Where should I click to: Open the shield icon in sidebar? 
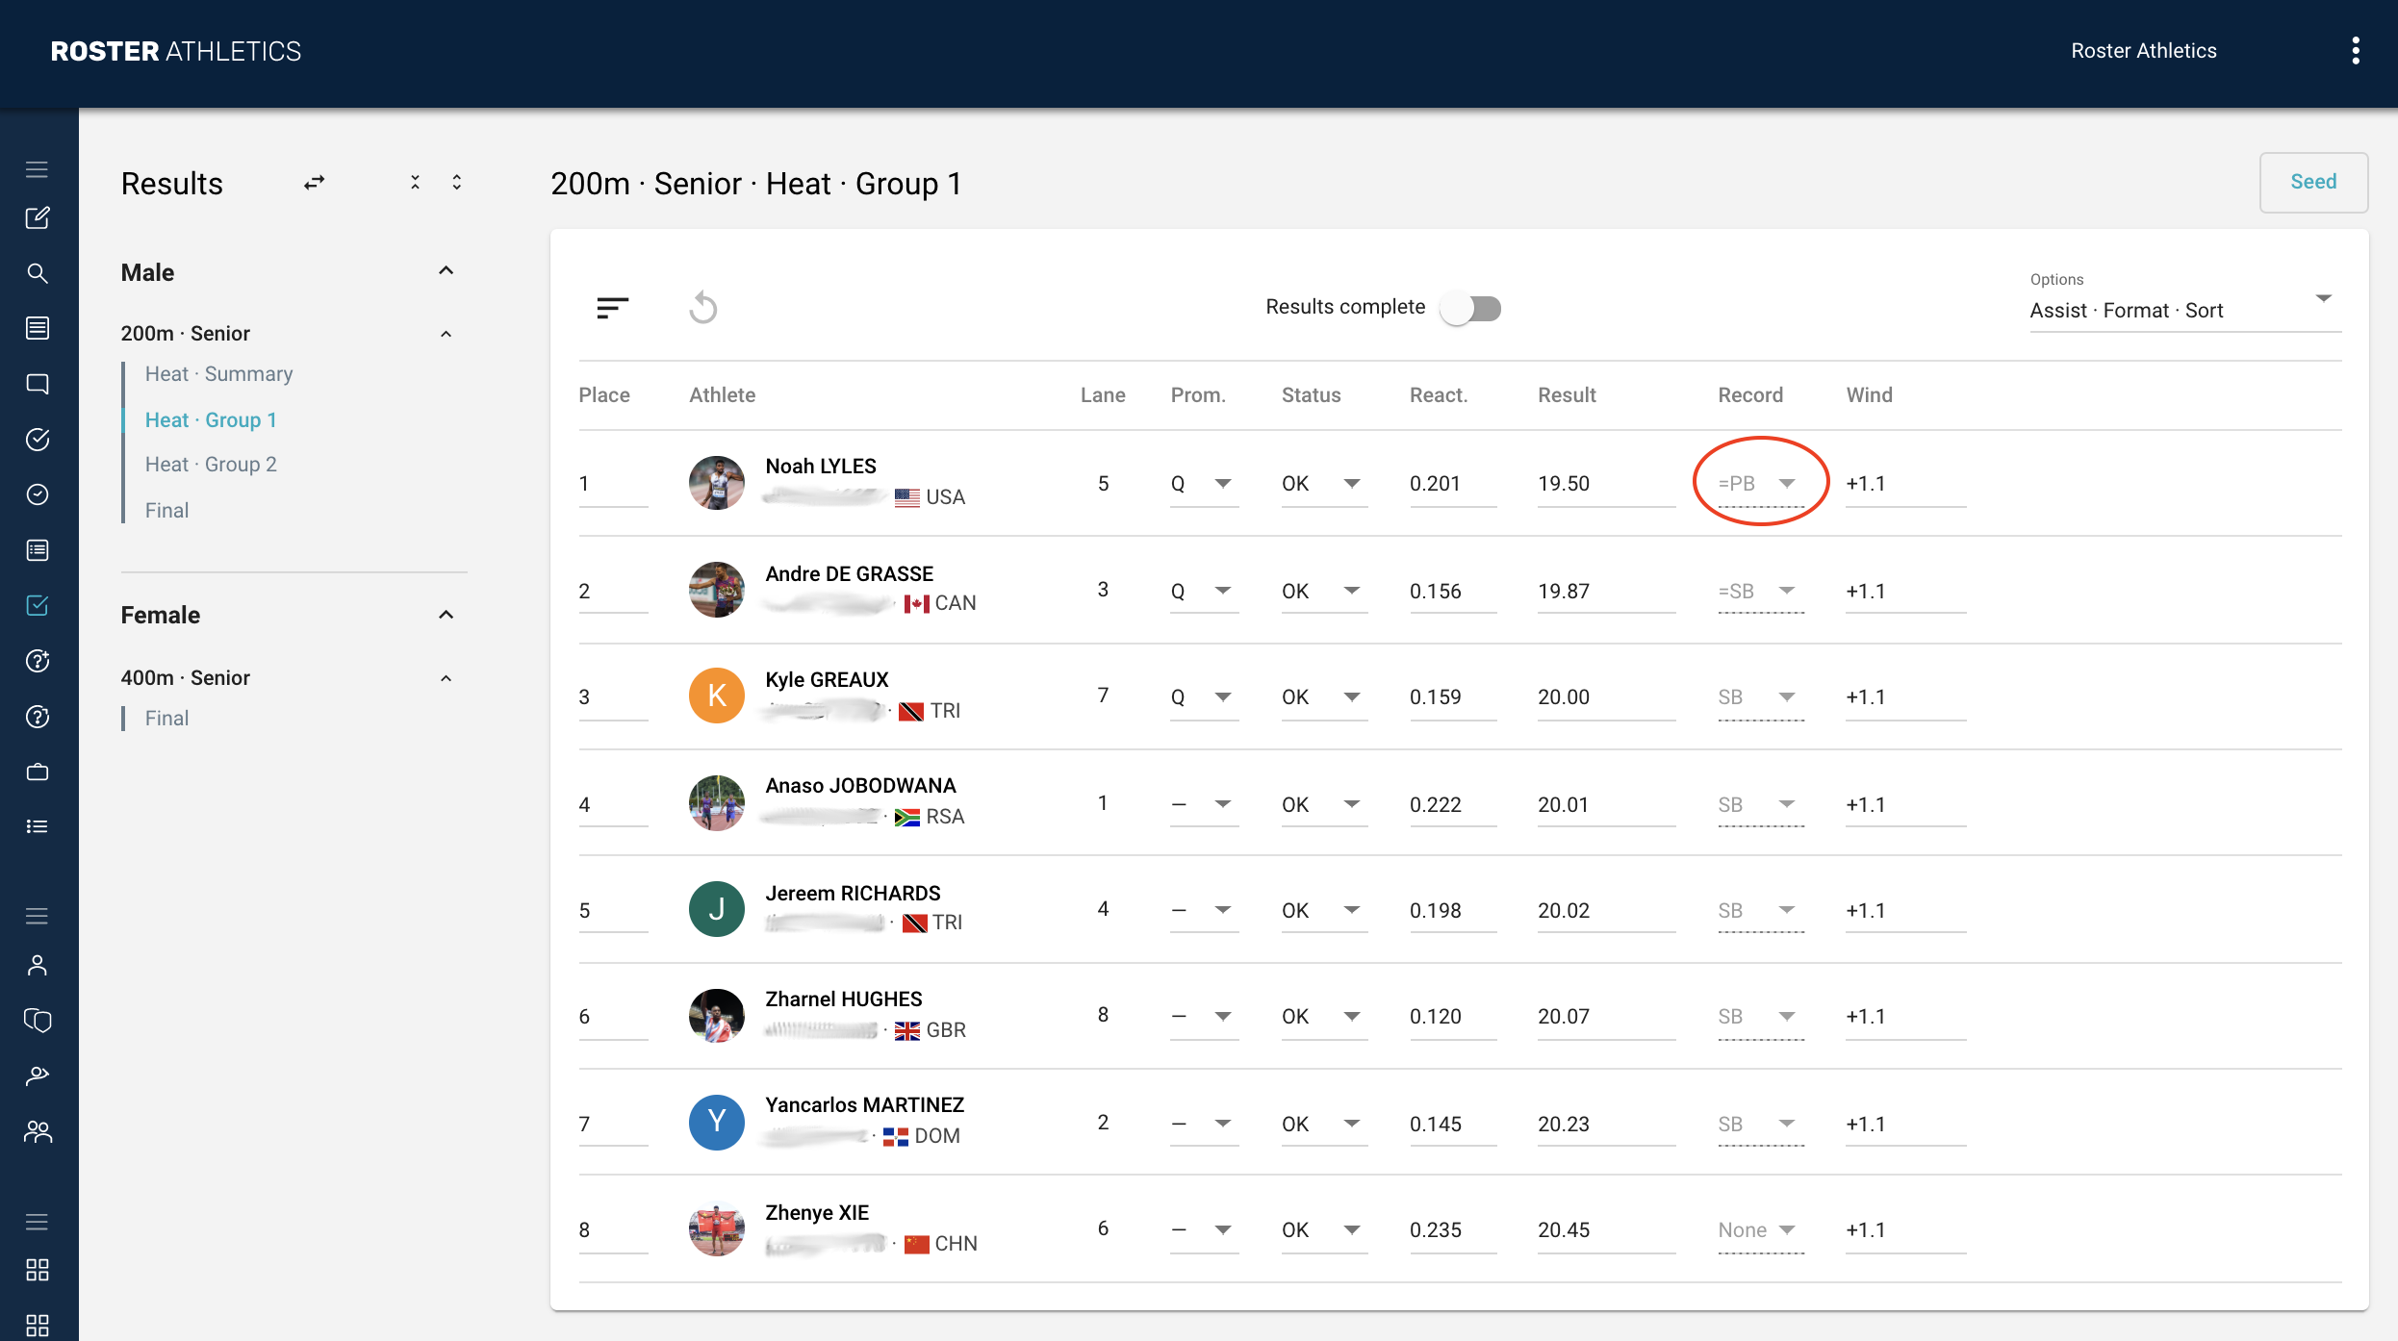pos(38,1020)
